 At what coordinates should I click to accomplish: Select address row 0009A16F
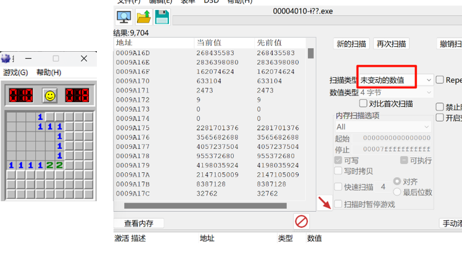click(x=210, y=72)
